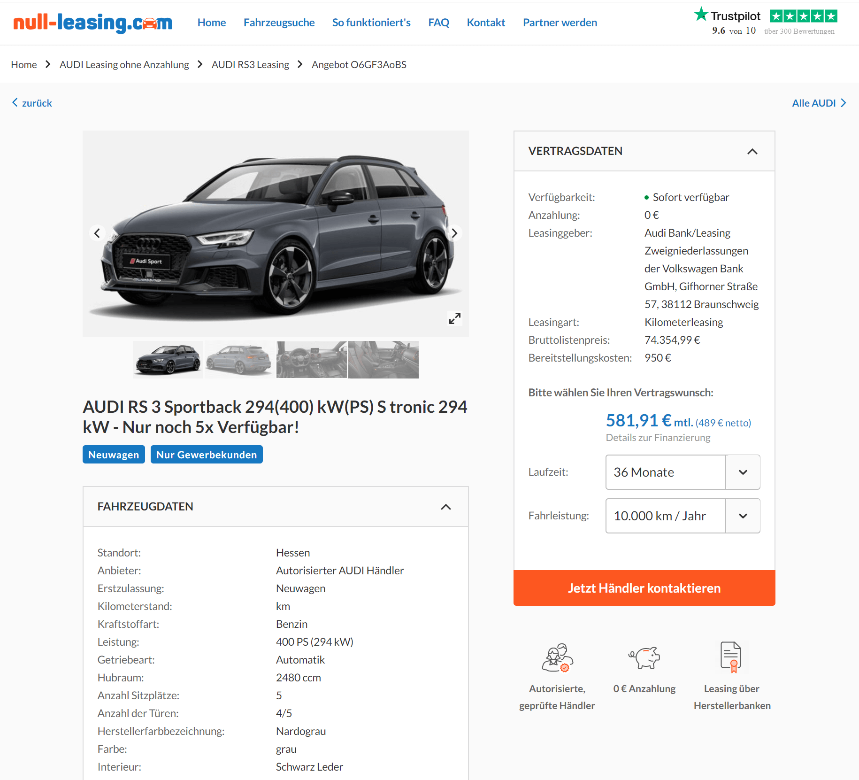The height and width of the screenshot is (780, 859).
Task: Show previous car photo with left arrow
Action: click(97, 233)
